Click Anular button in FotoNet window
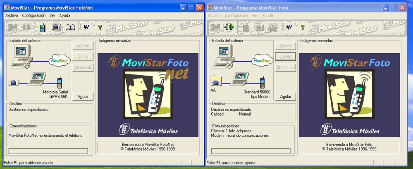The width and height of the screenshot is (413, 169). 83,97
